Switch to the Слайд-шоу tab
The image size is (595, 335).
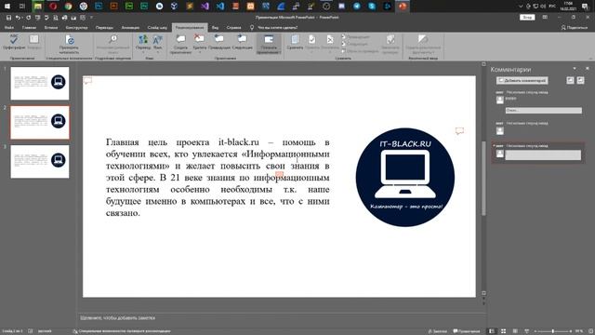[157, 27]
